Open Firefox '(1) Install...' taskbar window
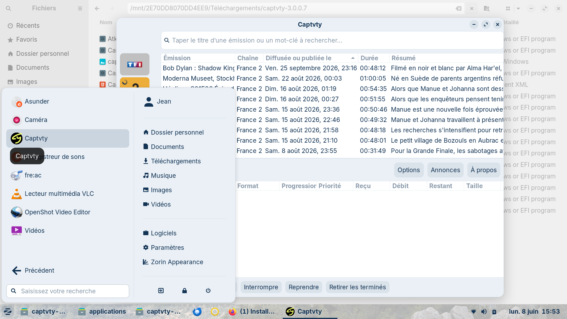 [x=252, y=312]
